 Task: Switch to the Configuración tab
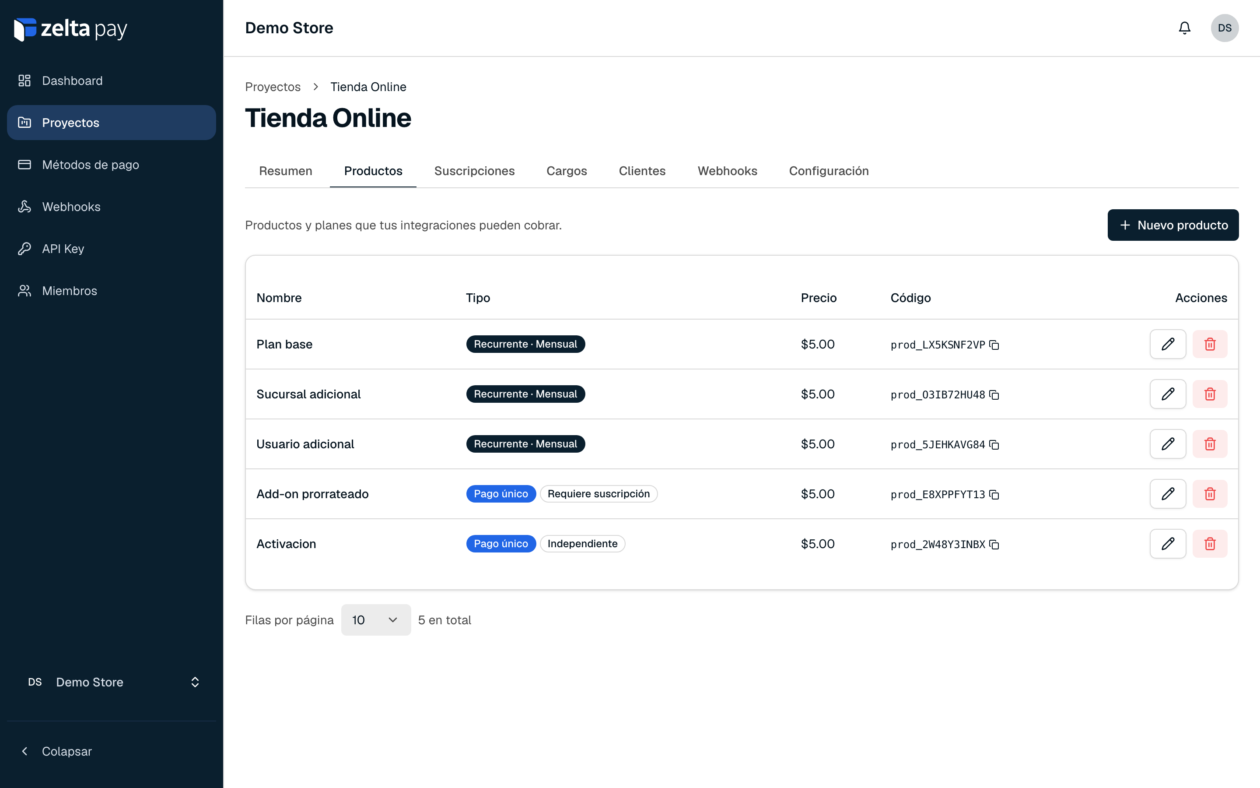point(829,171)
